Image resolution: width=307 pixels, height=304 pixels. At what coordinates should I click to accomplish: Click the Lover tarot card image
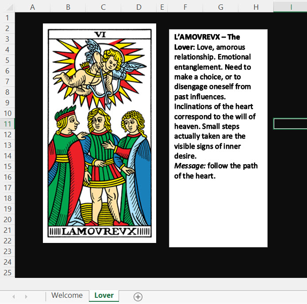pos(100,133)
